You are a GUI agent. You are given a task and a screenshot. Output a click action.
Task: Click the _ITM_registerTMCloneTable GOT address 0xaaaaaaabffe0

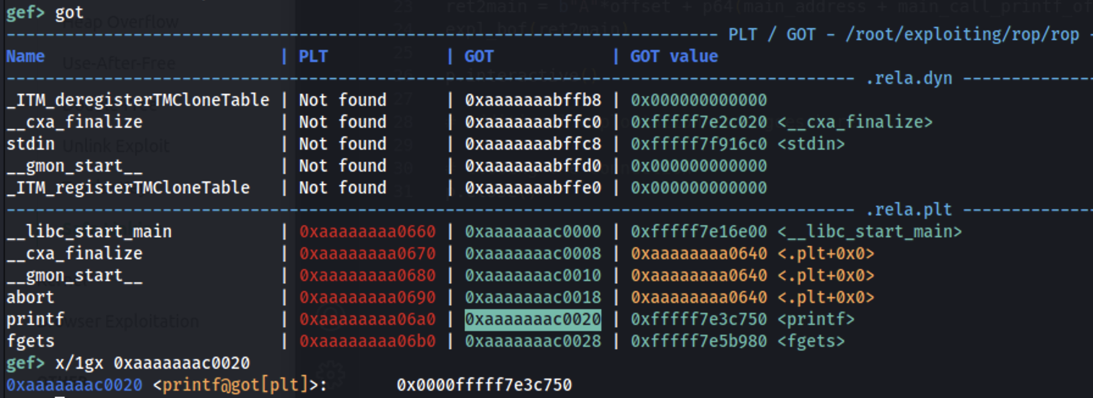pos(532,188)
